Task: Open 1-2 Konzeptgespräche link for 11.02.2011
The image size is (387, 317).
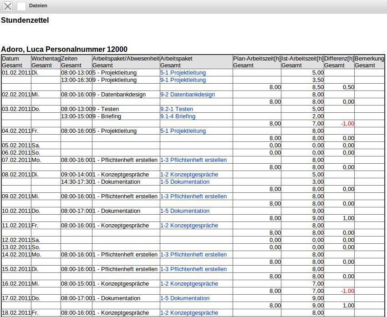Action: click(x=189, y=226)
